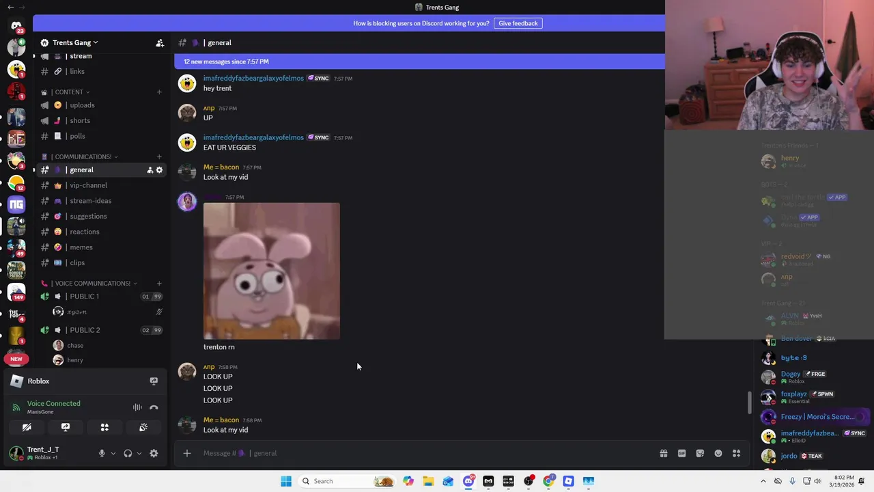This screenshot has width=874, height=492.
Task: Open Roblox from the taskbar
Action: click(x=568, y=481)
